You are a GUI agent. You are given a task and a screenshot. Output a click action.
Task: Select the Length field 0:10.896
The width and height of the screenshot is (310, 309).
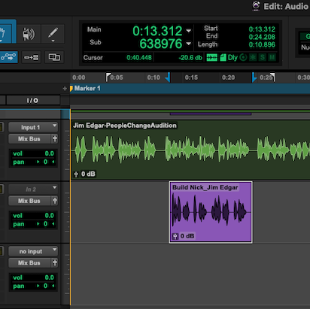262,44
